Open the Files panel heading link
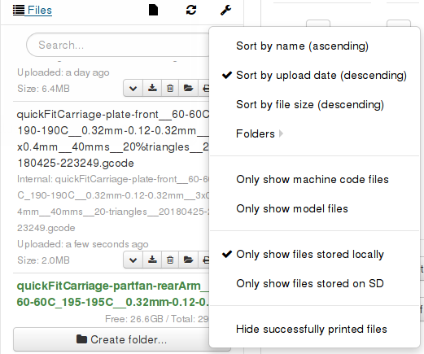The height and width of the screenshot is (354, 424). 39,11
